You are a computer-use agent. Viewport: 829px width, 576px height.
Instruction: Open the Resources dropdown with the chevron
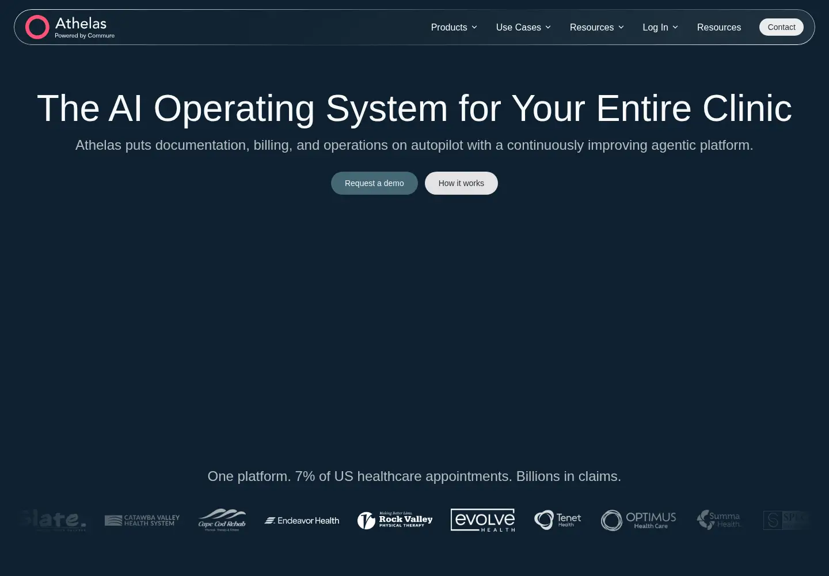[x=597, y=27]
